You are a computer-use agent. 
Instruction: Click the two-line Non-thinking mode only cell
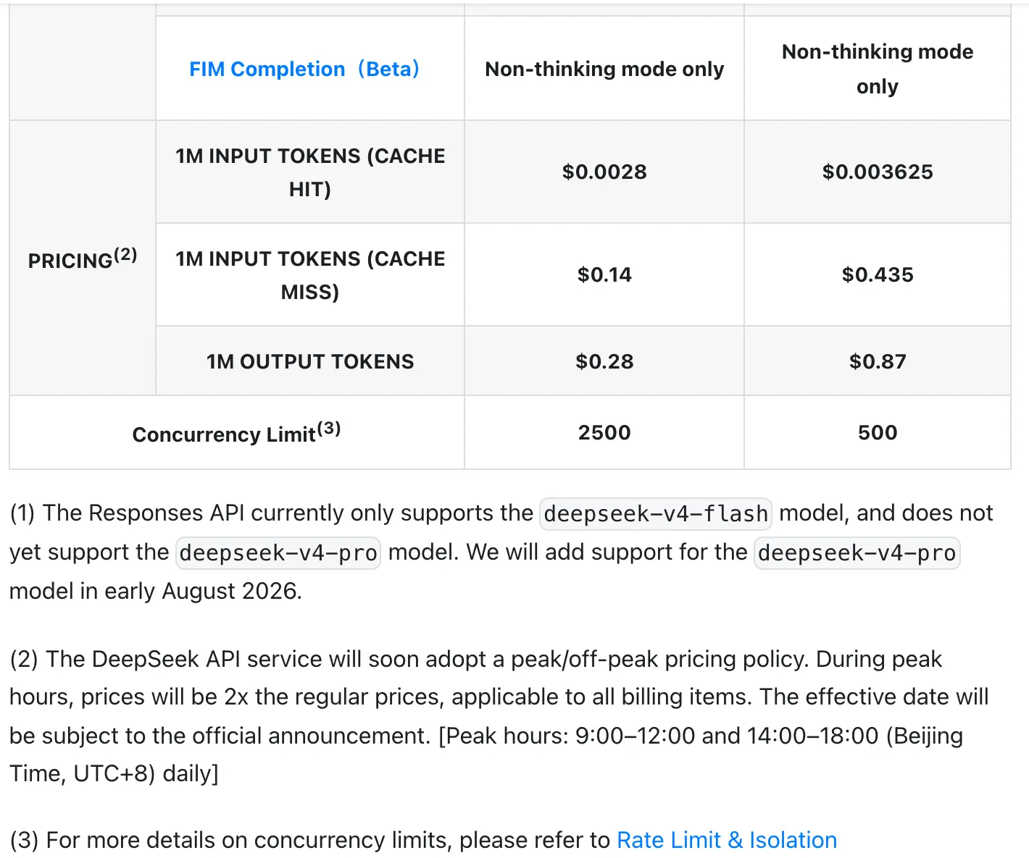click(x=878, y=69)
